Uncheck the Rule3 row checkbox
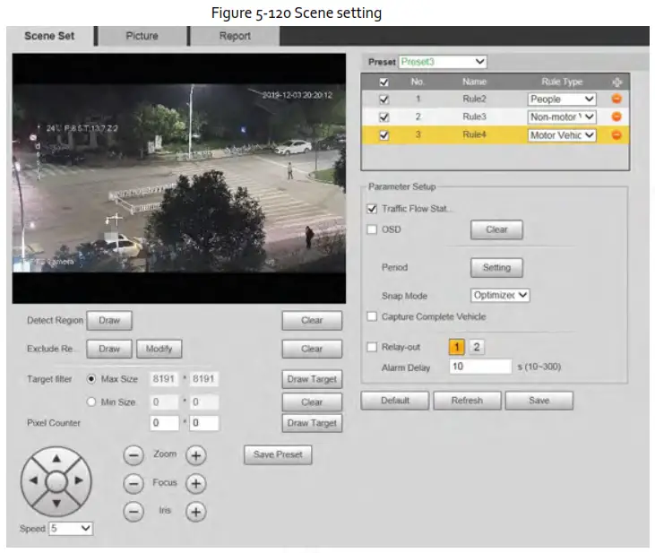Screen dimensions: 655x553 pyautogui.click(x=384, y=117)
